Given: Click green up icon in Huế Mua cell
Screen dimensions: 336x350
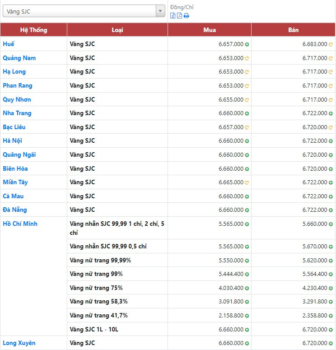Looking at the screenshot, I should click(x=247, y=44).
